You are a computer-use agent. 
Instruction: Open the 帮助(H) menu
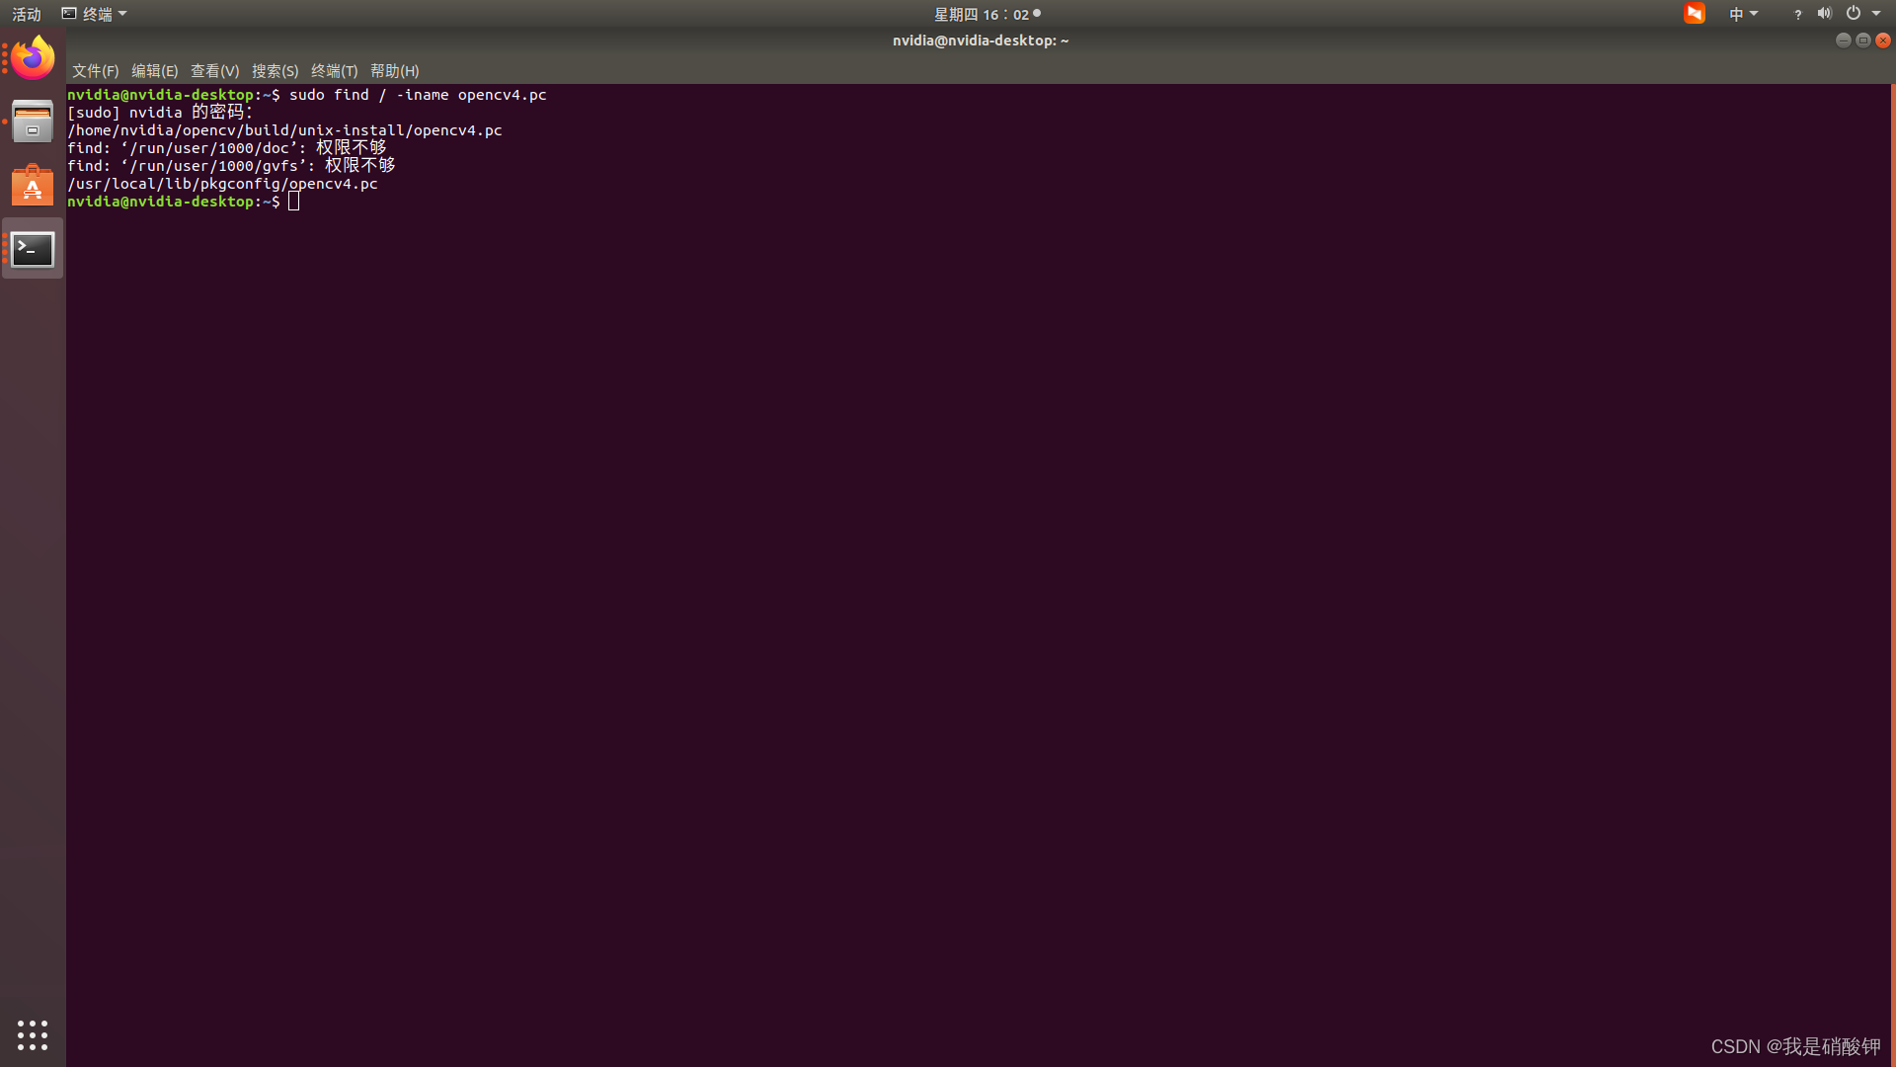(394, 70)
